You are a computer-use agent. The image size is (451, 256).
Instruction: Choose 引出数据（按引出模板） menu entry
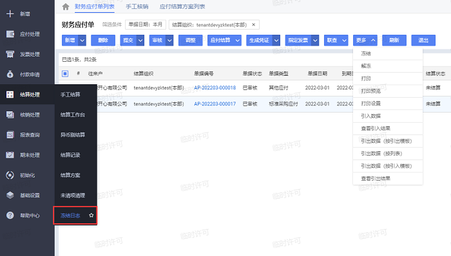[388, 141]
